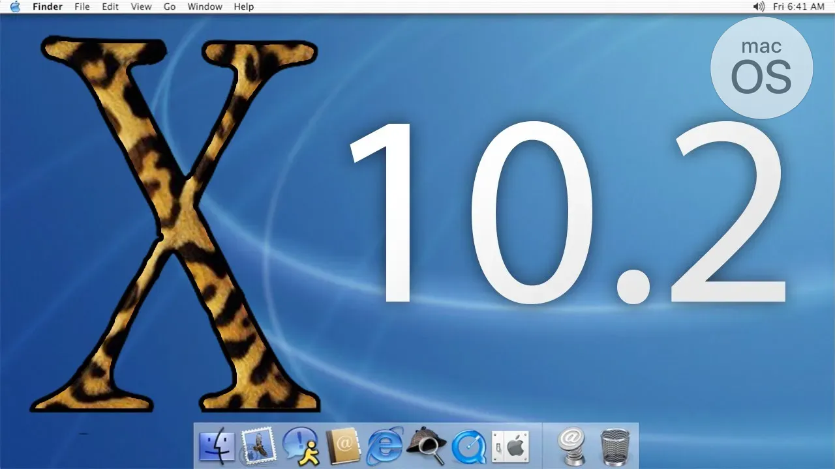
Task: Open the Trash in the Dock
Action: coord(615,447)
